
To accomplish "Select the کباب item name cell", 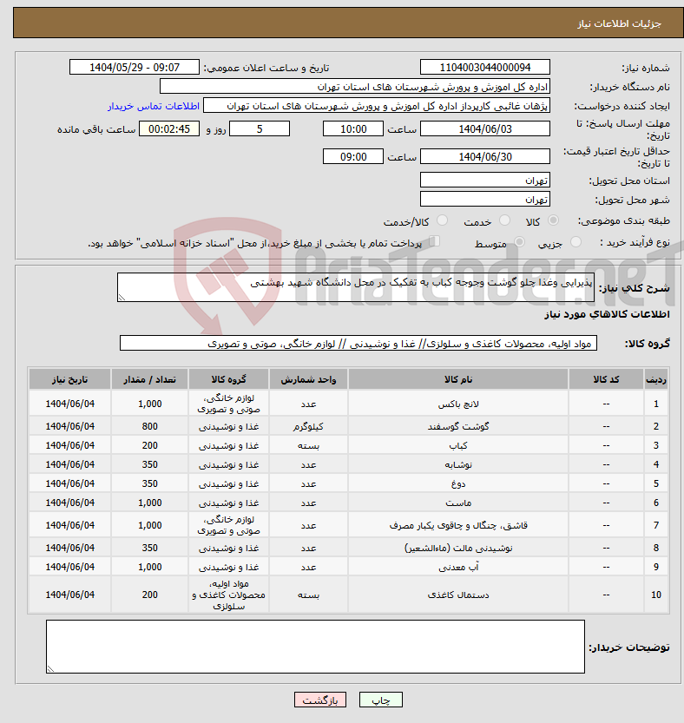I will tap(458, 445).
